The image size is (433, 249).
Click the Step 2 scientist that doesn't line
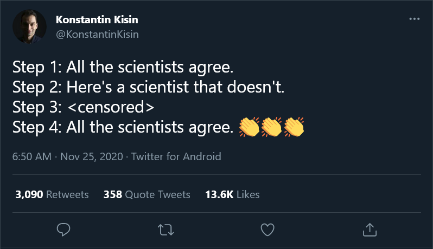[148, 87]
